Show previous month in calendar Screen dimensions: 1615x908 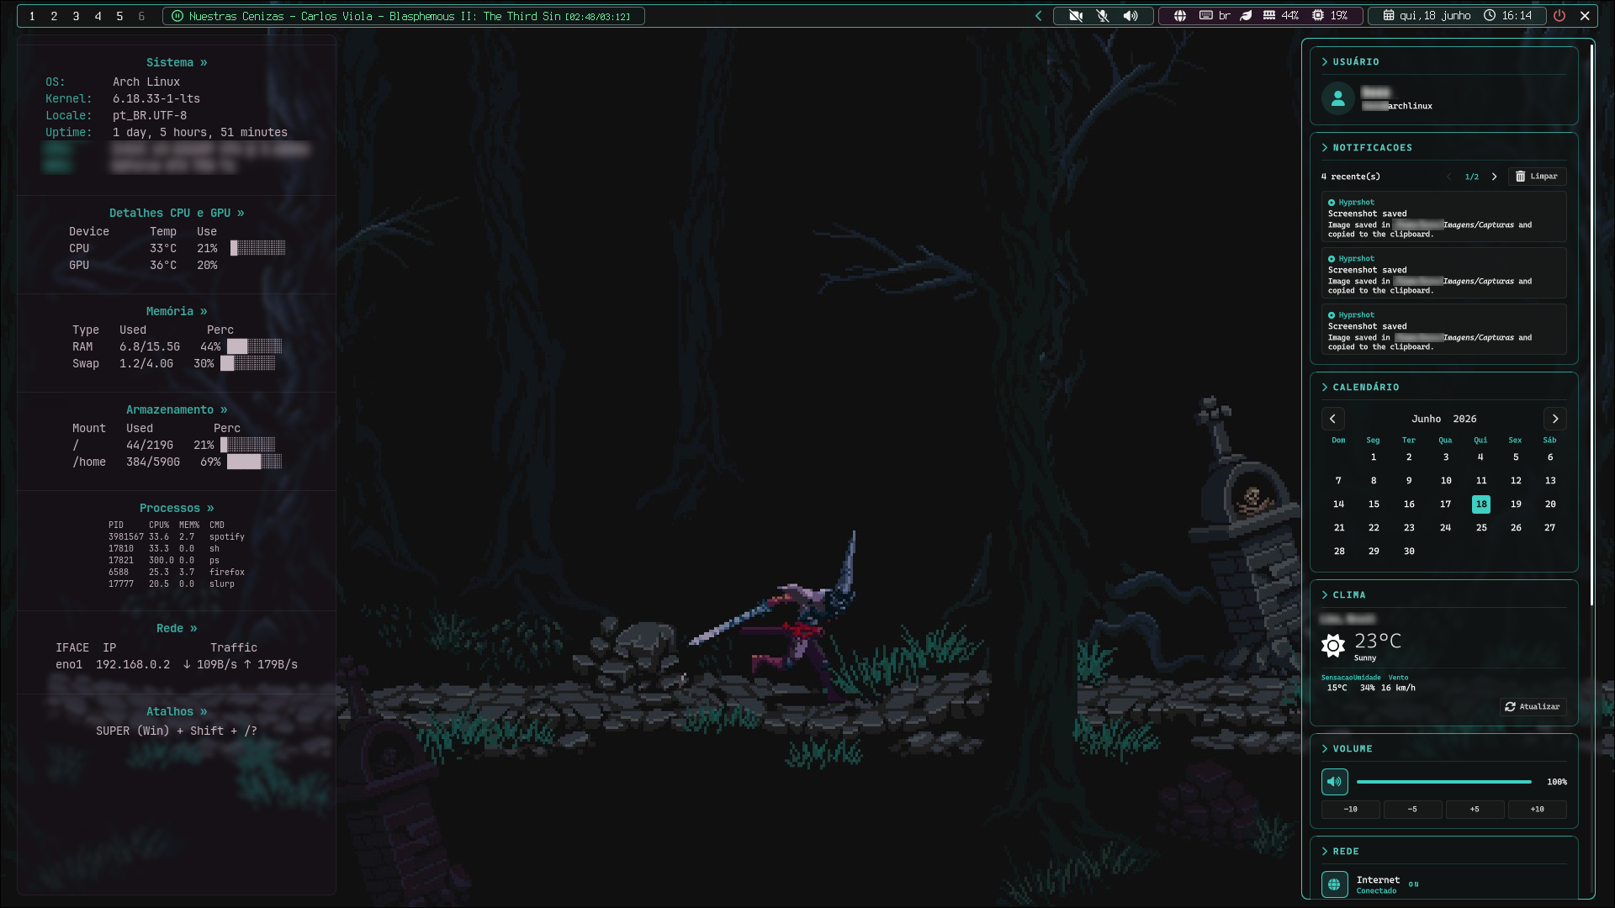pos(1332,419)
